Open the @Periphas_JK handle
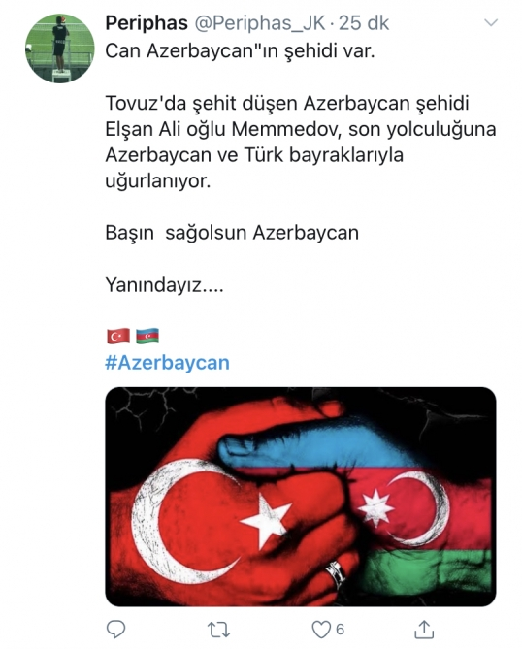Image resolution: width=522 pixels, height=649 pixels. point(260,22)
